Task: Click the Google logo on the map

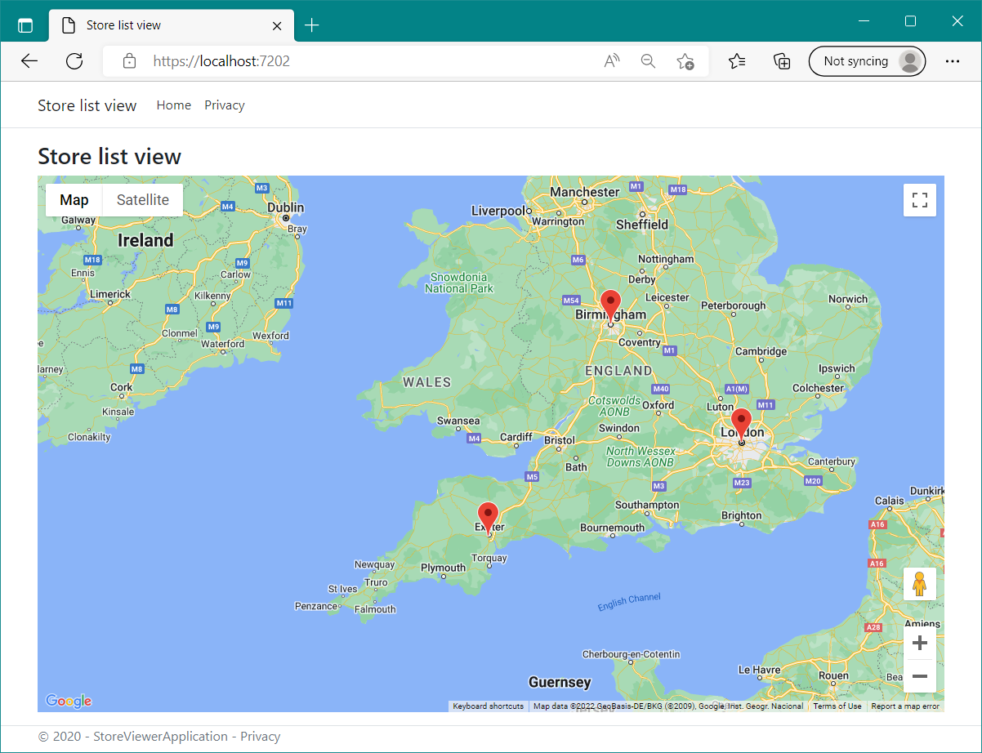Action: (x=69, y=701)
